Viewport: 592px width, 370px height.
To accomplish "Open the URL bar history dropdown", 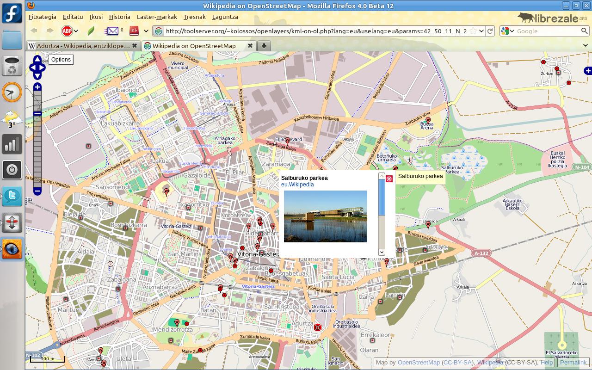I will click(x=481, y=31).
